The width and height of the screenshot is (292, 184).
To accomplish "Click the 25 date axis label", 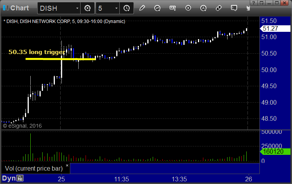I will (x=61, y=179).
